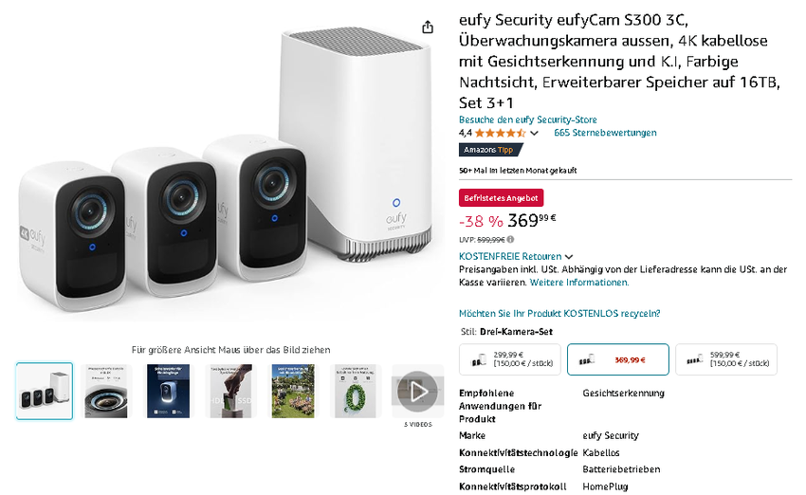Play the product videos thumbnail
Image resolution: width=806 pixels, height=495 pixels.
point(417,391)
